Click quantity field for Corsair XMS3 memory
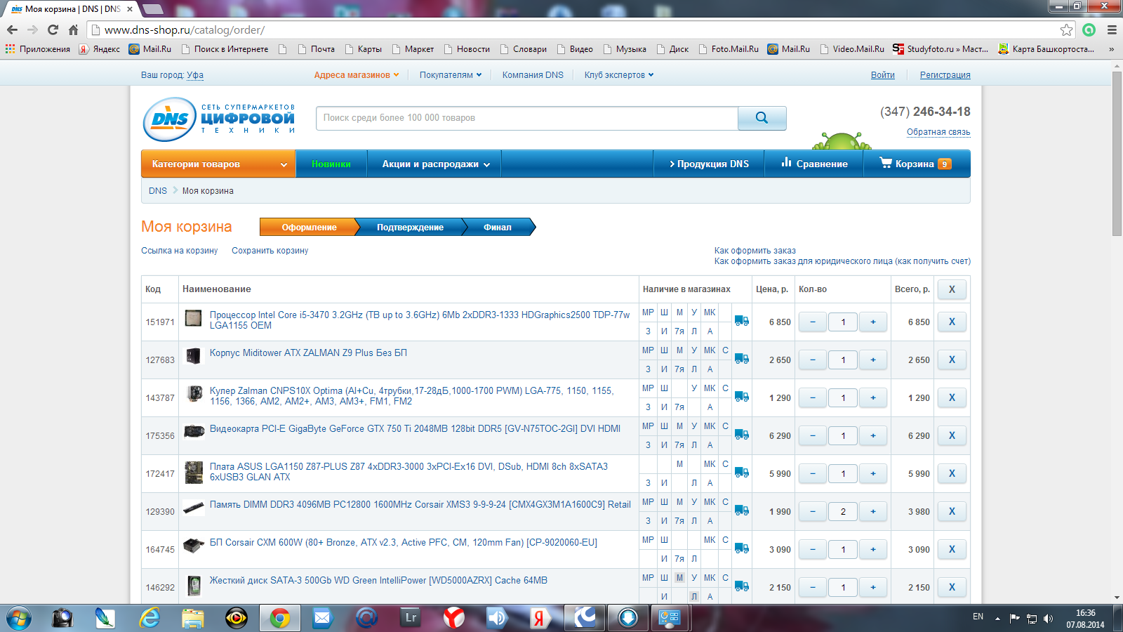The width and height of the screenshot is (1123, 632). point(843,511)
